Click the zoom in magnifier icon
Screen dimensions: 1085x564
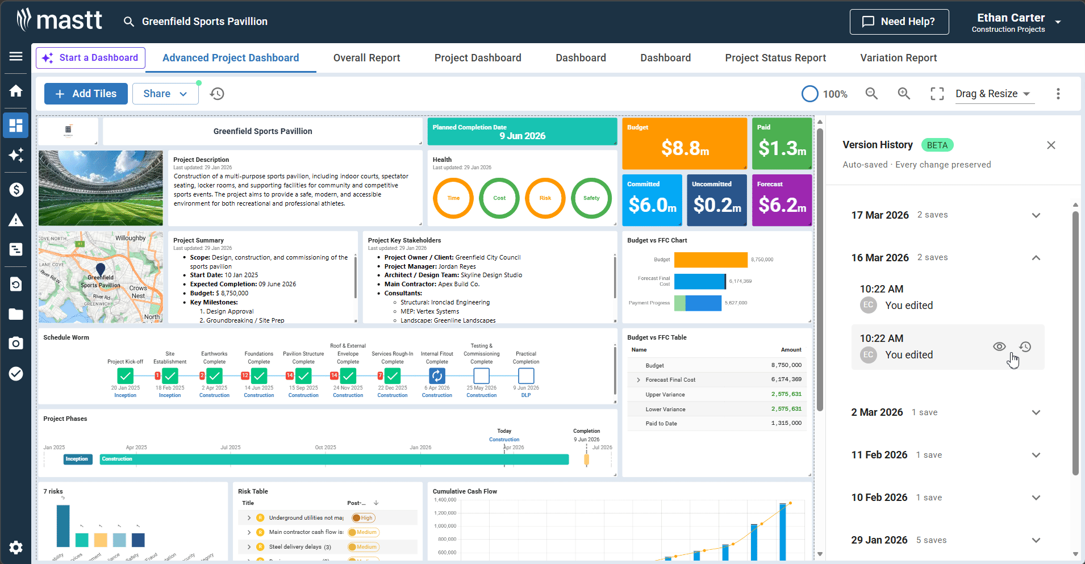[904, 94]
